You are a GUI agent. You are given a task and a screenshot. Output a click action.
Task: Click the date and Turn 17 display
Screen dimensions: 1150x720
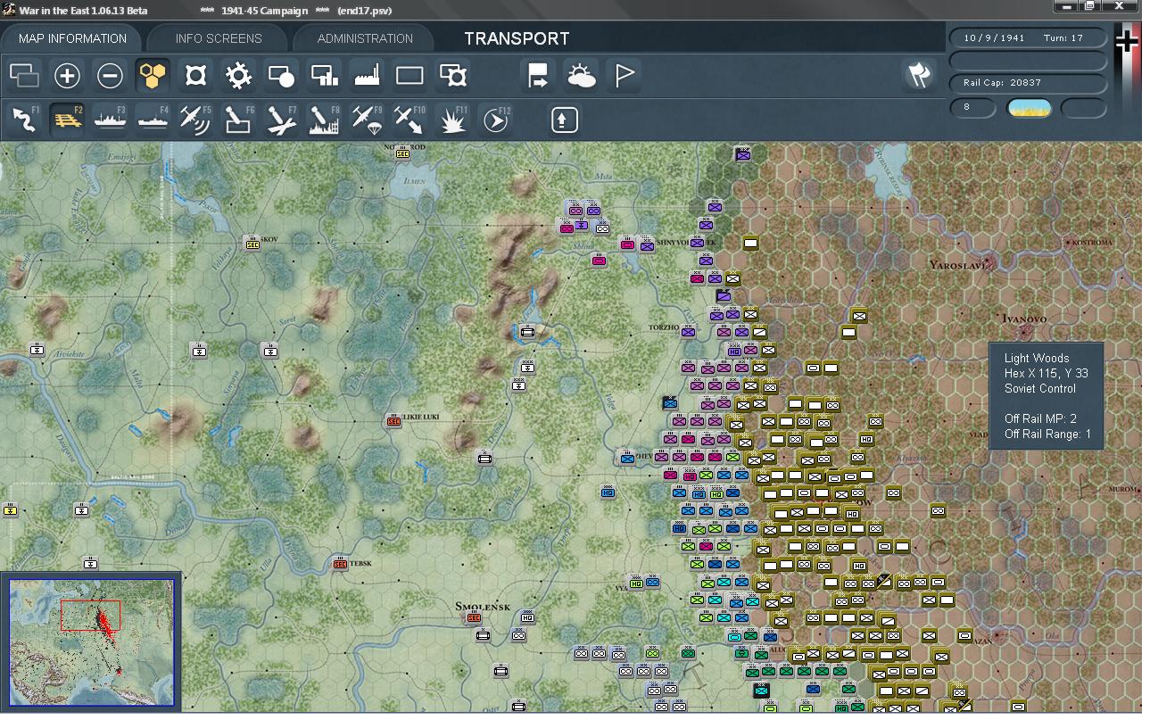(x=1028, y=38)
